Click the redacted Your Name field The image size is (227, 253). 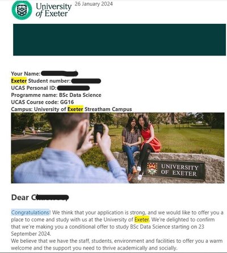[x=60, y=74]
